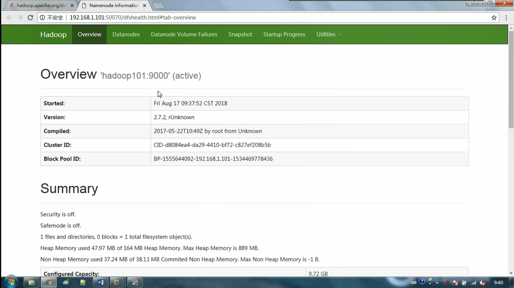This screenshot has width=514, height=288.
Task: Open the Chrome three-dot menu
Action: tap(506, 18)
